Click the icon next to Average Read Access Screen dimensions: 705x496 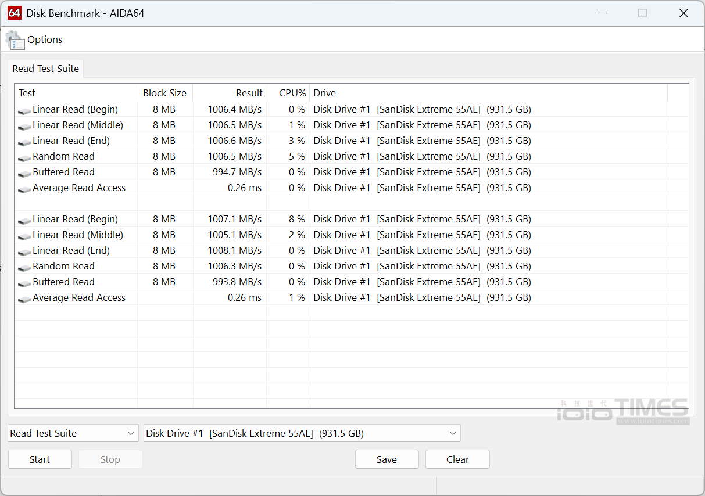pyautogui.click(x=24, y=188)
